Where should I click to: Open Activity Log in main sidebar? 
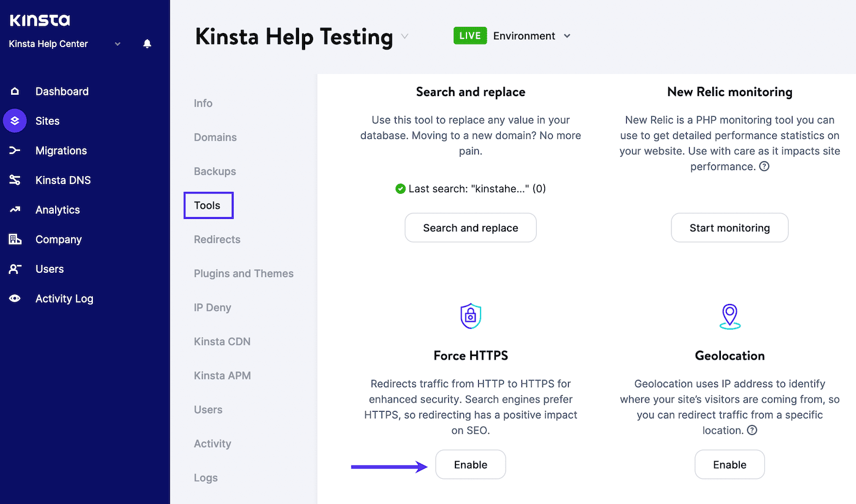[64, 298]
